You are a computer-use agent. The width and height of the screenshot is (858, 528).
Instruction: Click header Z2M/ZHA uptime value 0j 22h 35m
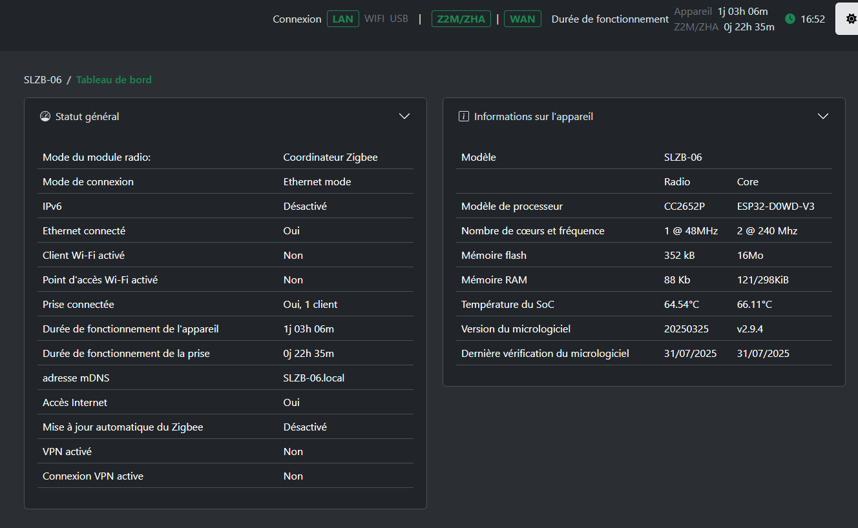point(749,27)
